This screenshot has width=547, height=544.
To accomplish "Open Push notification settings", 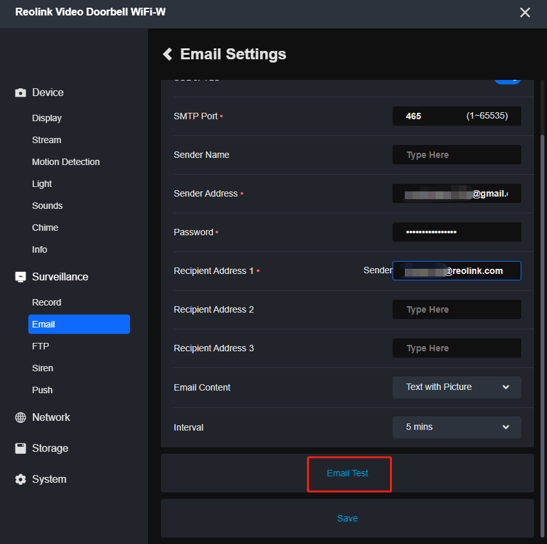I will (42, 390).
